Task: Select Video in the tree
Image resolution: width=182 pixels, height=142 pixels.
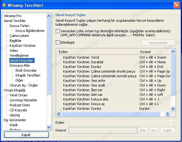Action: point(14,51)
